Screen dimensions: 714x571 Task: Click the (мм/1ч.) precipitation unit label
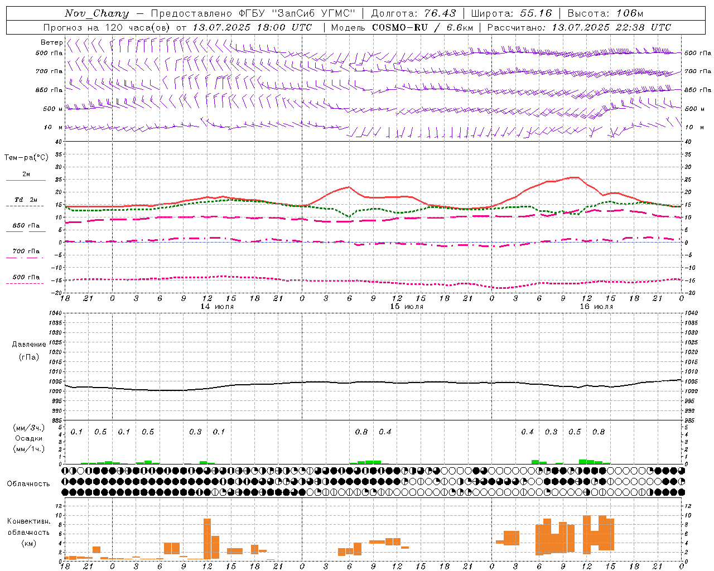(x=29, y=449)
